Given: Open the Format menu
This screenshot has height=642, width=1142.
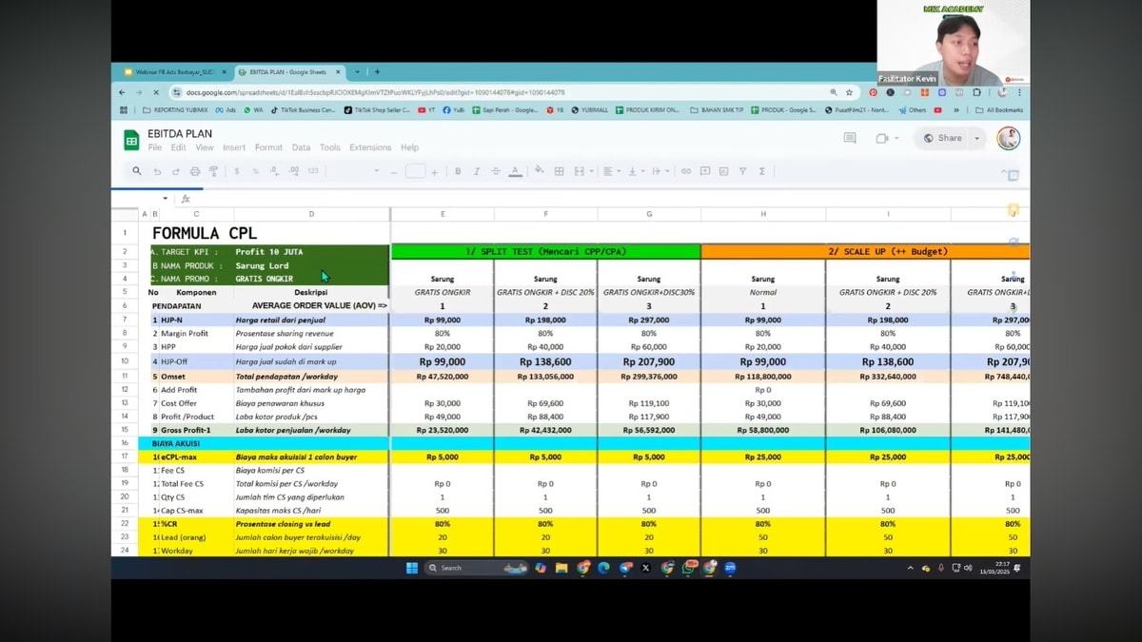Looking at the screenshot, I should tap(268, 147).
